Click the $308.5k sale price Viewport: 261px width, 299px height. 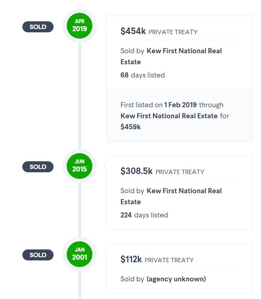136,172
